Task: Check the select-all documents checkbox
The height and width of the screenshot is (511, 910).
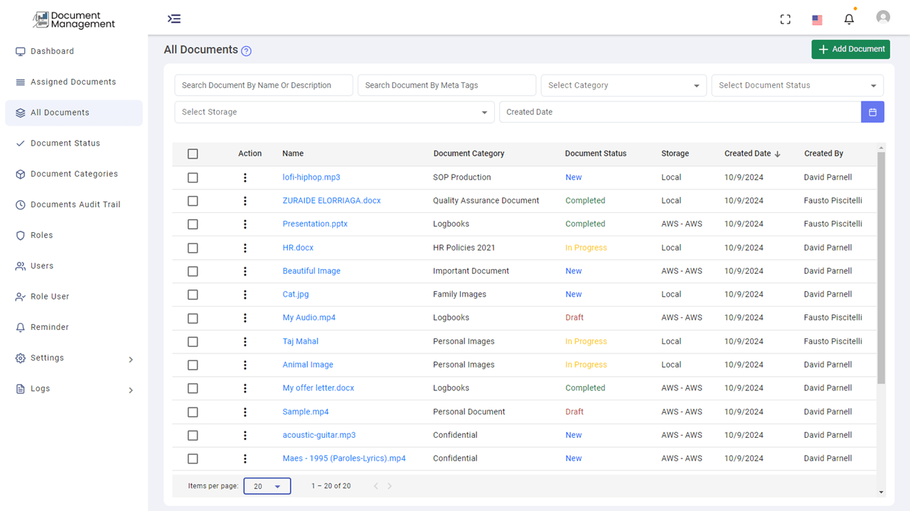Action: click(x=193, y=154)
